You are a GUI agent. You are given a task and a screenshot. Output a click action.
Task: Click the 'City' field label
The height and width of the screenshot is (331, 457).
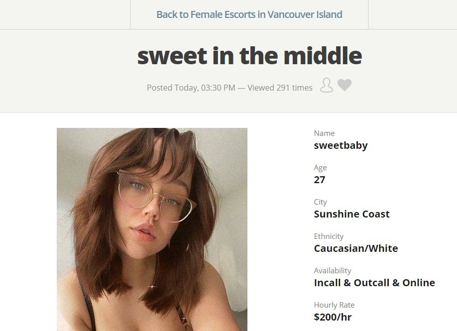(x=320, y=202)
